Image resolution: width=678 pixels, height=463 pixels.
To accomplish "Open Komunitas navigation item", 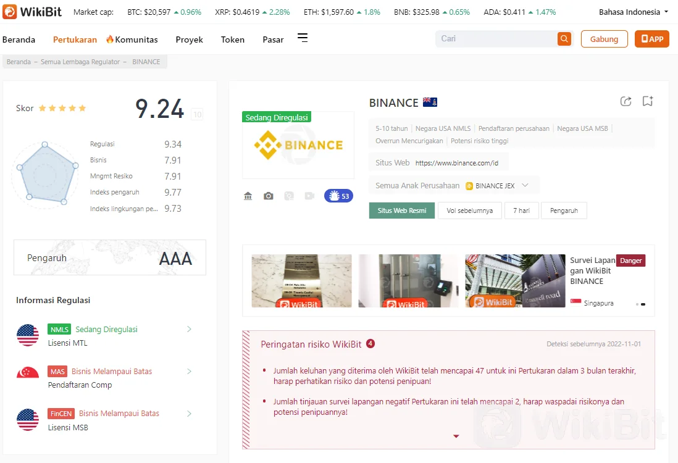I will click(136, 40).
